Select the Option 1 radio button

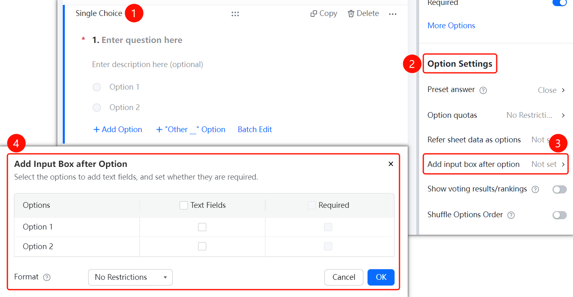[x=97, y=87]
